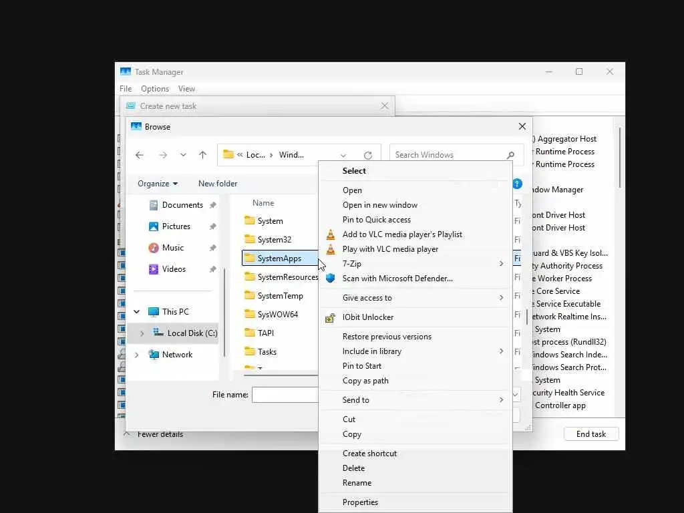The width and height of the screenshot is (684, 513).
Task: Select the SystemResources folder
Action: (281, 277)
